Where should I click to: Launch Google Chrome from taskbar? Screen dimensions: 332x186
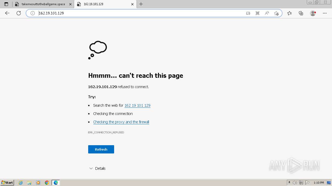(47, 183)
